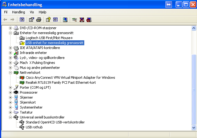
Task: Open the Hjelp menu
Action: (x=42, y=12)
